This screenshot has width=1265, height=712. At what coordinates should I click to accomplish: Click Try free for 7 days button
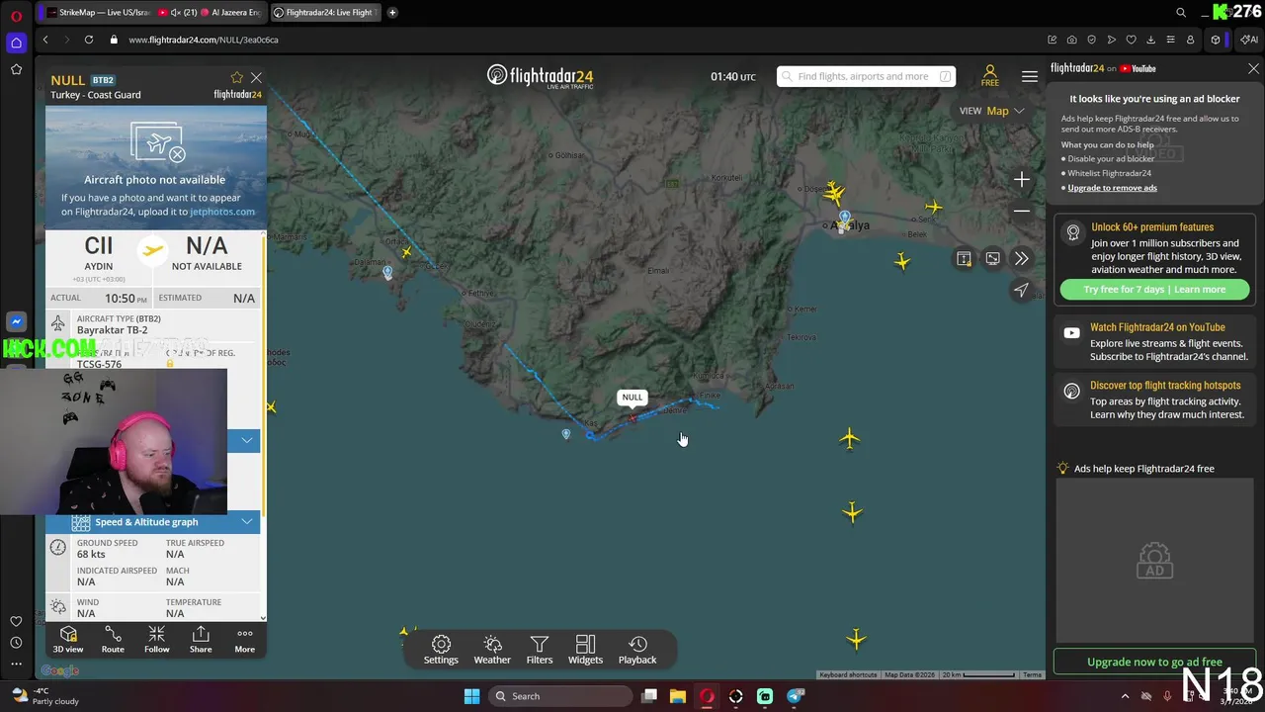[1154, 289]
